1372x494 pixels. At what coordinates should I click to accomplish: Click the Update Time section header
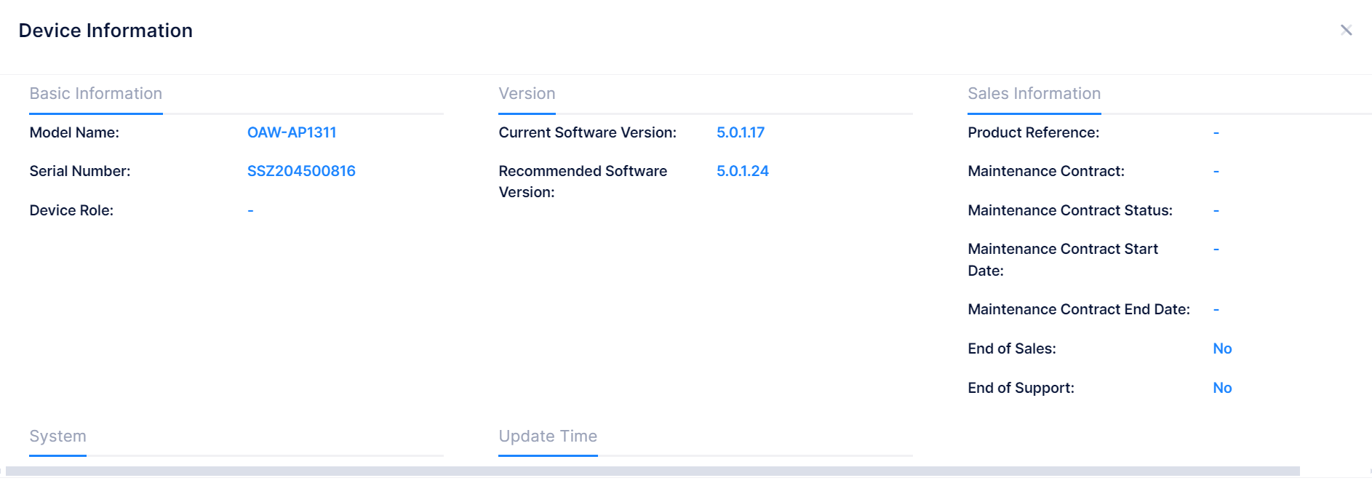coord(548,436)
